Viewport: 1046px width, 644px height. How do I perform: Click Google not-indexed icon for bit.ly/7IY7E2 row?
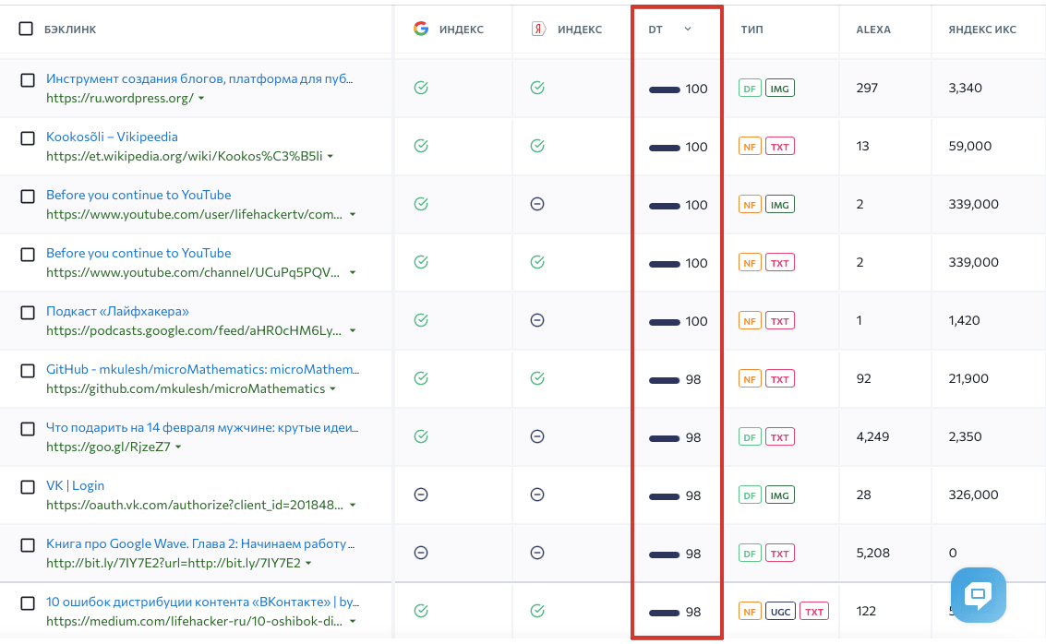421,553
